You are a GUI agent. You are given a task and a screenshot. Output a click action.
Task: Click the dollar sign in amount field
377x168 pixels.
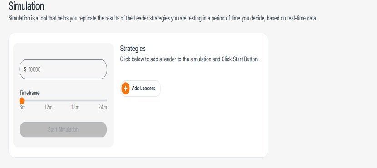tap(25, 69)
